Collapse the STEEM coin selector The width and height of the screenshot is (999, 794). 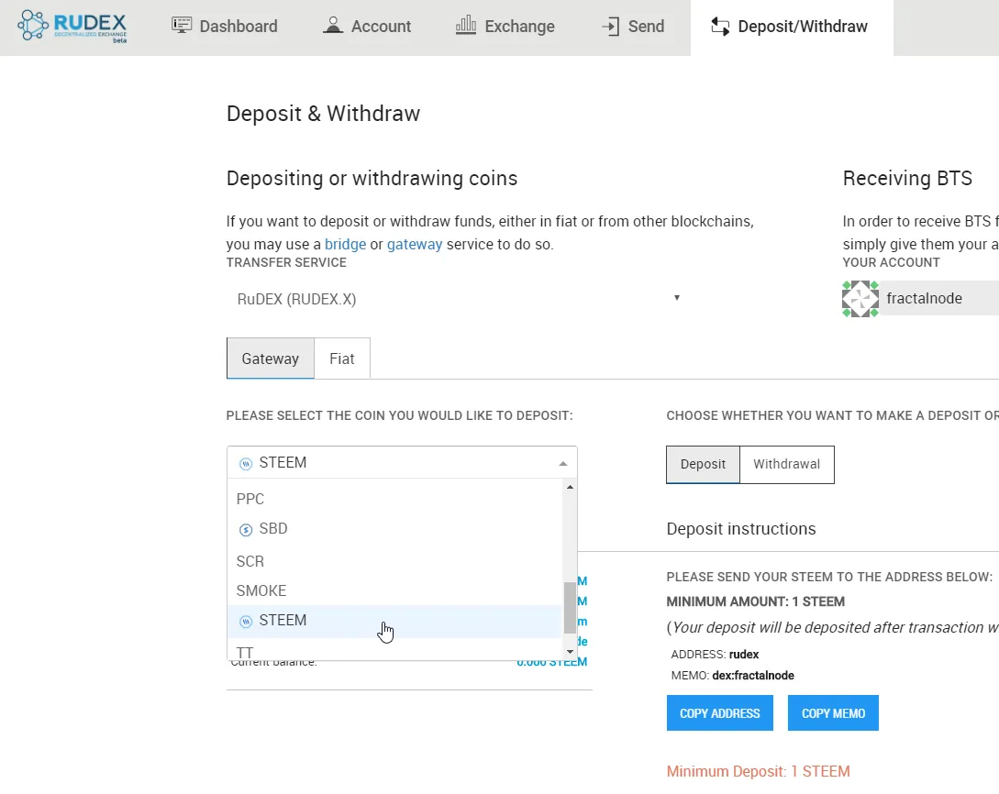[402, 462]
